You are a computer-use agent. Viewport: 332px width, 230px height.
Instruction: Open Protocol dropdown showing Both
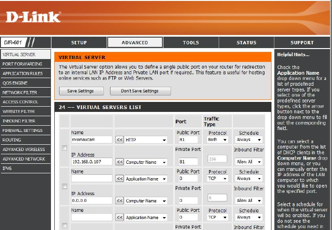217,140
